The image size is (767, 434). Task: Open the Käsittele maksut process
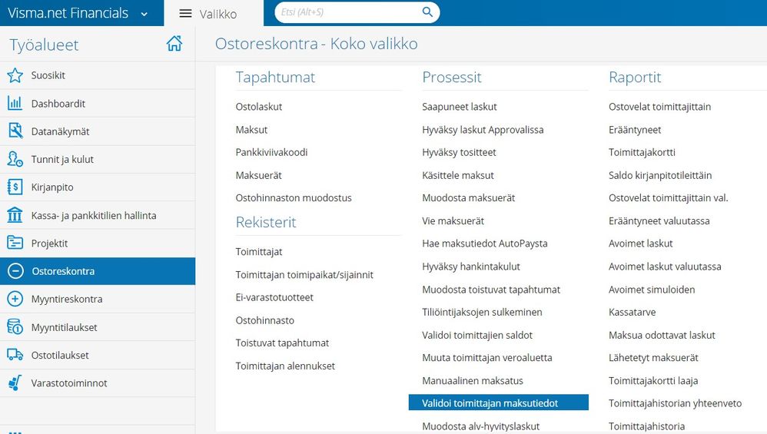[x=458, y=175]
